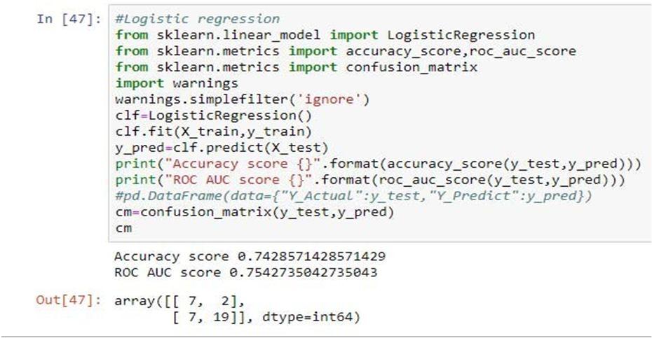This screenshot has width=652, height=338.
Task: Click the Accuracy score 0.7428571428571429 output
Action: tap(249, 257)
